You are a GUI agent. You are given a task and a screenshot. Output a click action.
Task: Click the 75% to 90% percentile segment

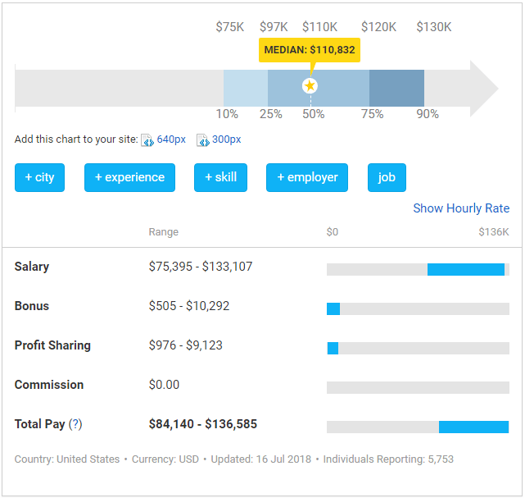396,87
